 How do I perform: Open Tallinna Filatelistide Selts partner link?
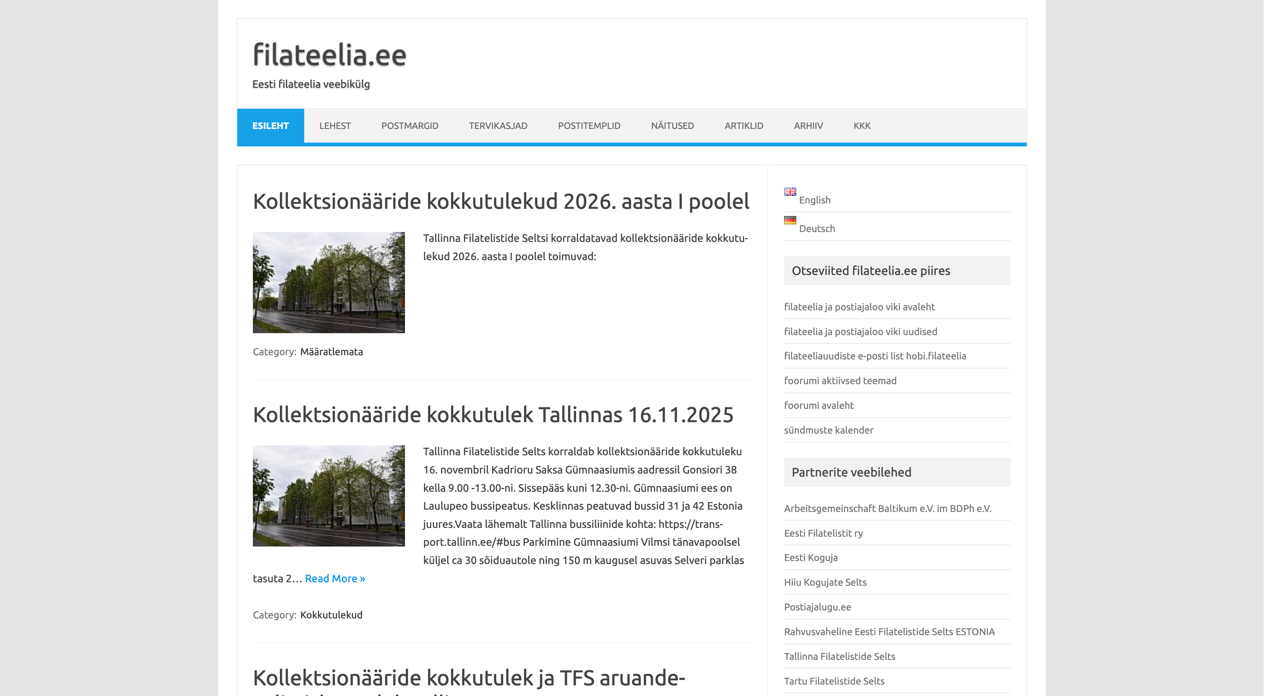pos(839,656)
